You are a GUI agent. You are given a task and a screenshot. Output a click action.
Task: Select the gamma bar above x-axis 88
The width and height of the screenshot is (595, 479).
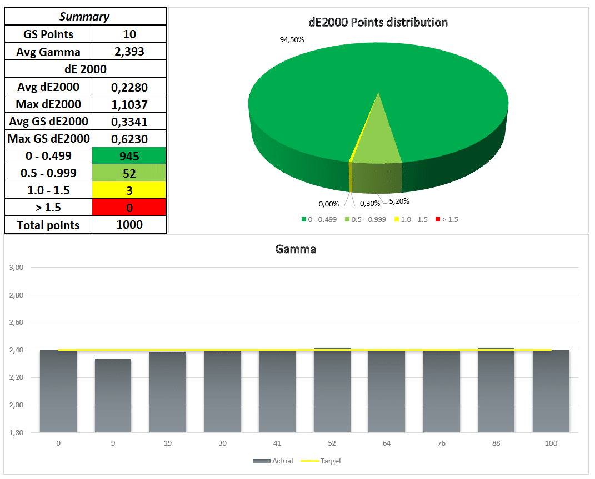[496, 390]
